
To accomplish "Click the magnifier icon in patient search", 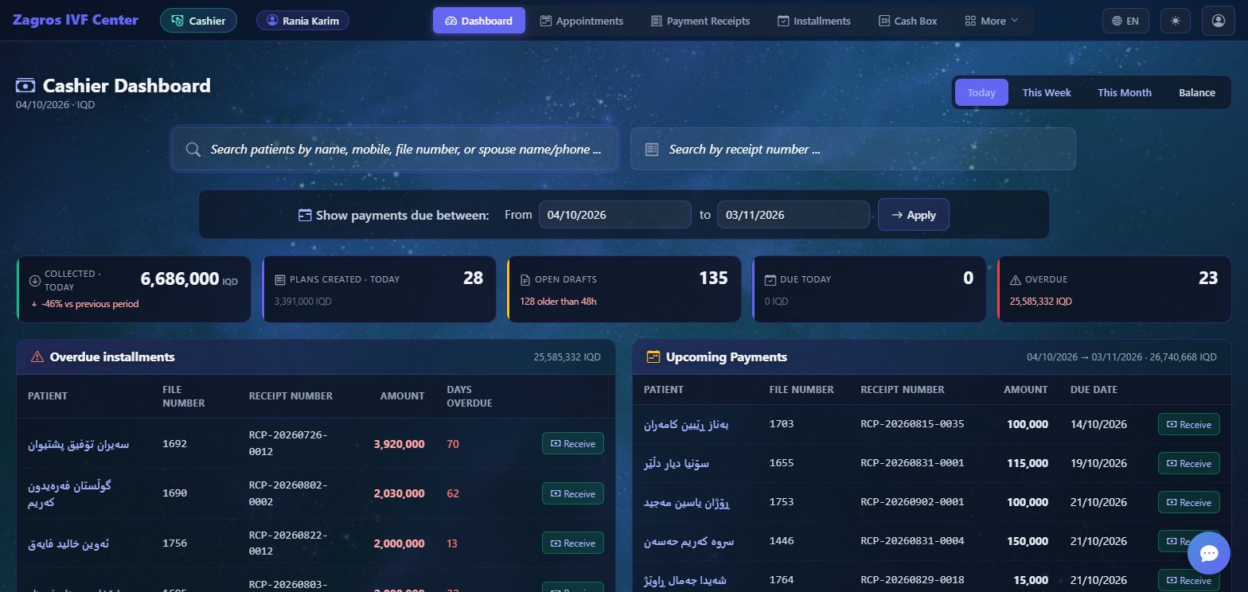I will [193, 150].
